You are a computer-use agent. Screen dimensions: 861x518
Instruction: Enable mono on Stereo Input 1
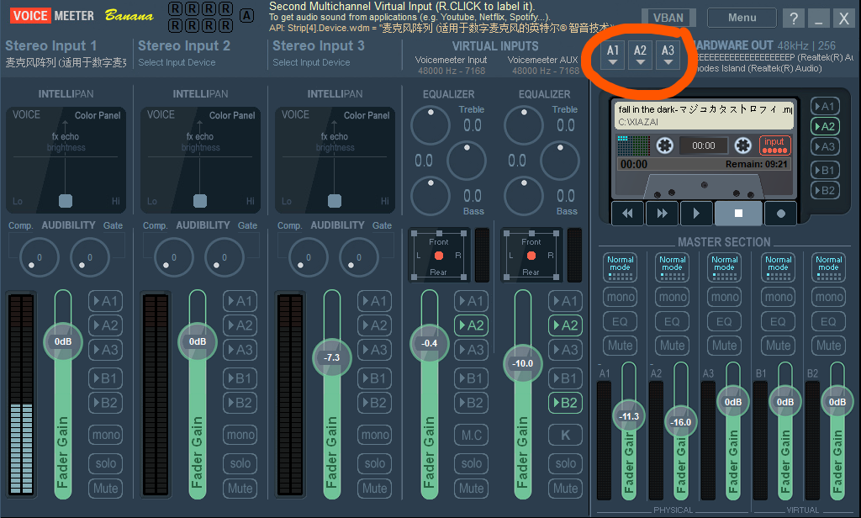pos(105,435)
